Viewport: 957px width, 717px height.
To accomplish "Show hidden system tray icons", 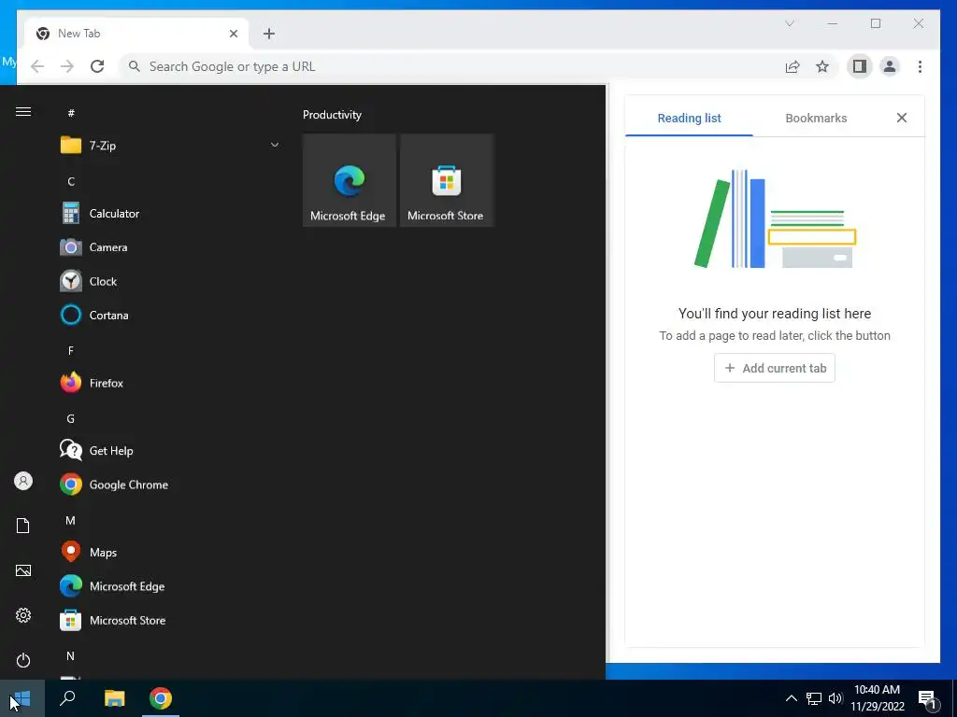I will coord(791,698).
